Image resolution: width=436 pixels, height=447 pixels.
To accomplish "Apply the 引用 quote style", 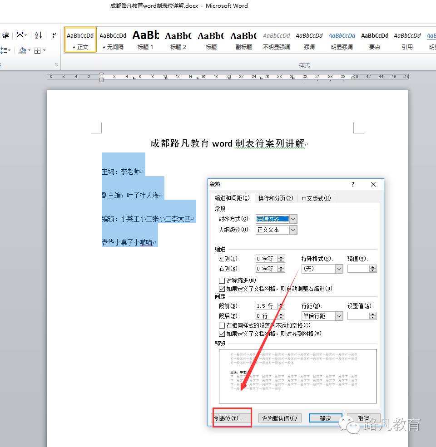I will (407, 40).
